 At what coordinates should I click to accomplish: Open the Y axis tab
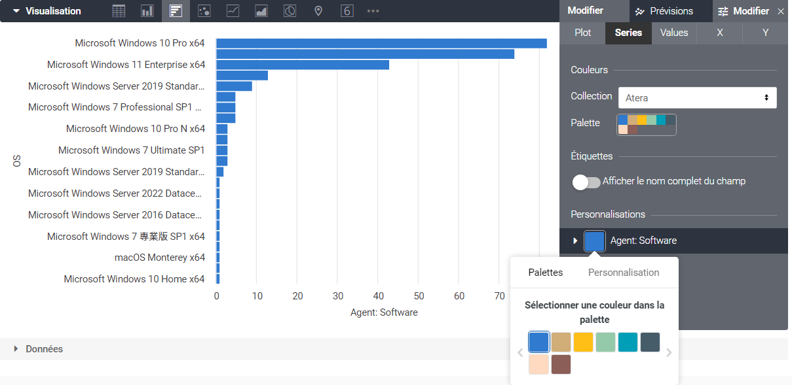(766, 33)
